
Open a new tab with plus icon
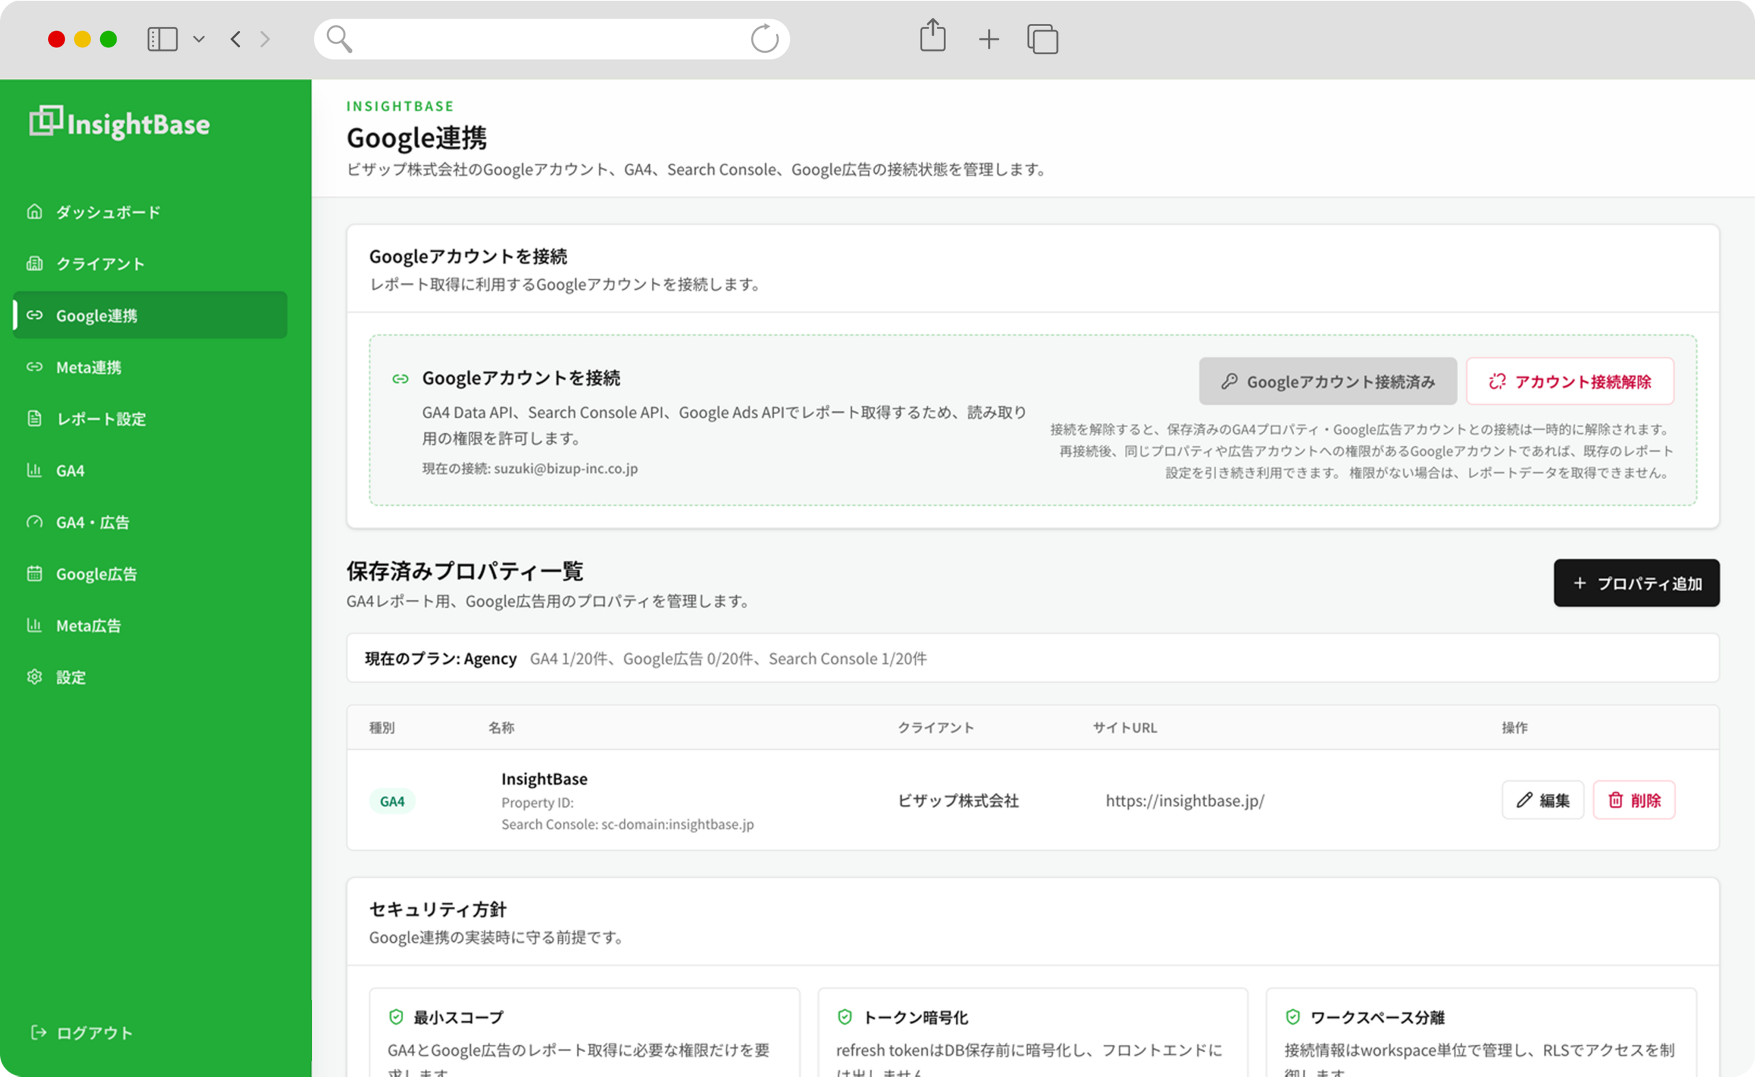[x=989, y=39]
